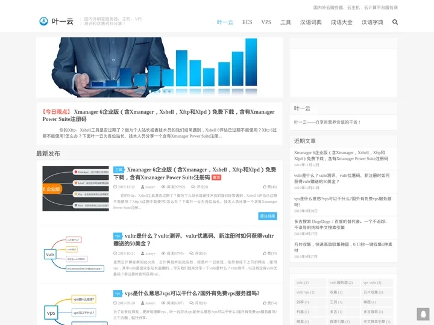Click the tag vultr (2)

coord(310,283)
